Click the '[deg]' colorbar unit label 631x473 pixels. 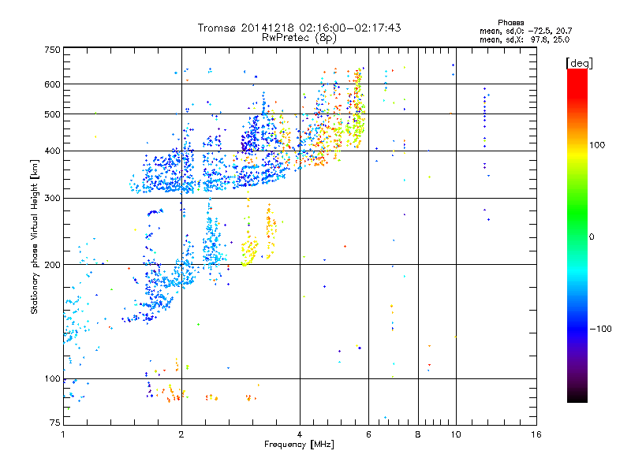coord(579,63)
